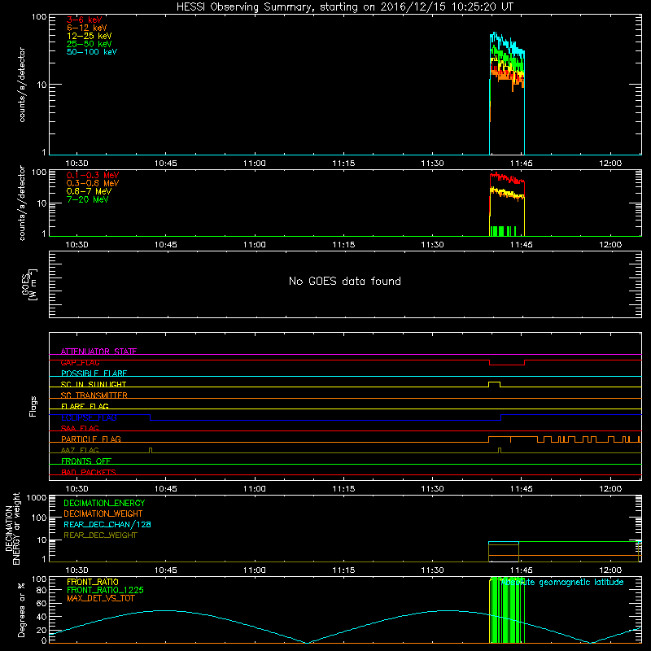
Task: Click the 11:00 tick label under the flags plot
Action: point(255,489)
